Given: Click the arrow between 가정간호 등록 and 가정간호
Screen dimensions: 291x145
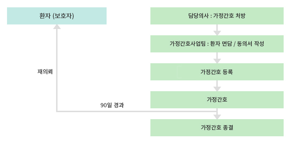Looking at the screenshot, I should 217,86.
